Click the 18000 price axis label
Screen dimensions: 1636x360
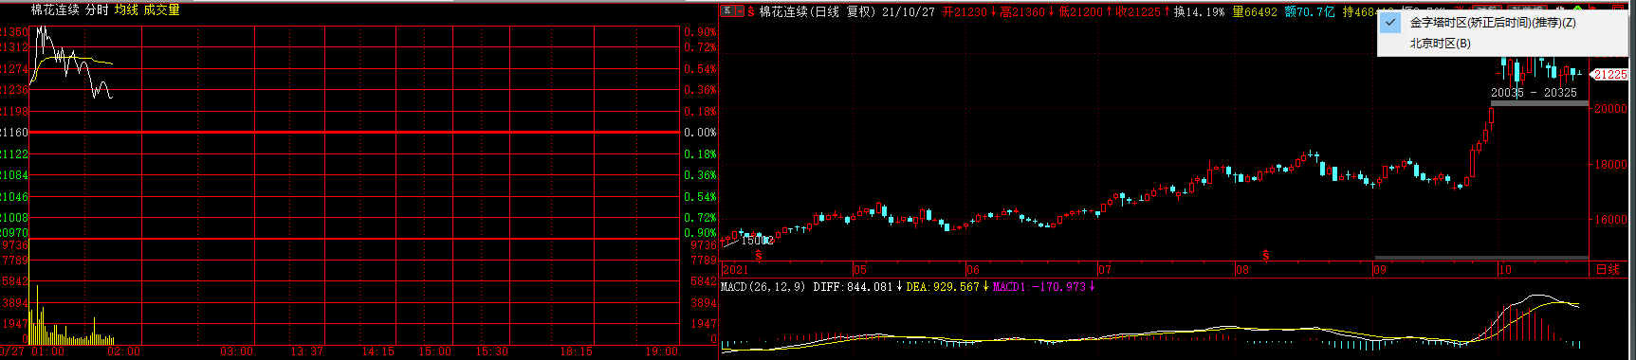click(x=1610, y=164)
